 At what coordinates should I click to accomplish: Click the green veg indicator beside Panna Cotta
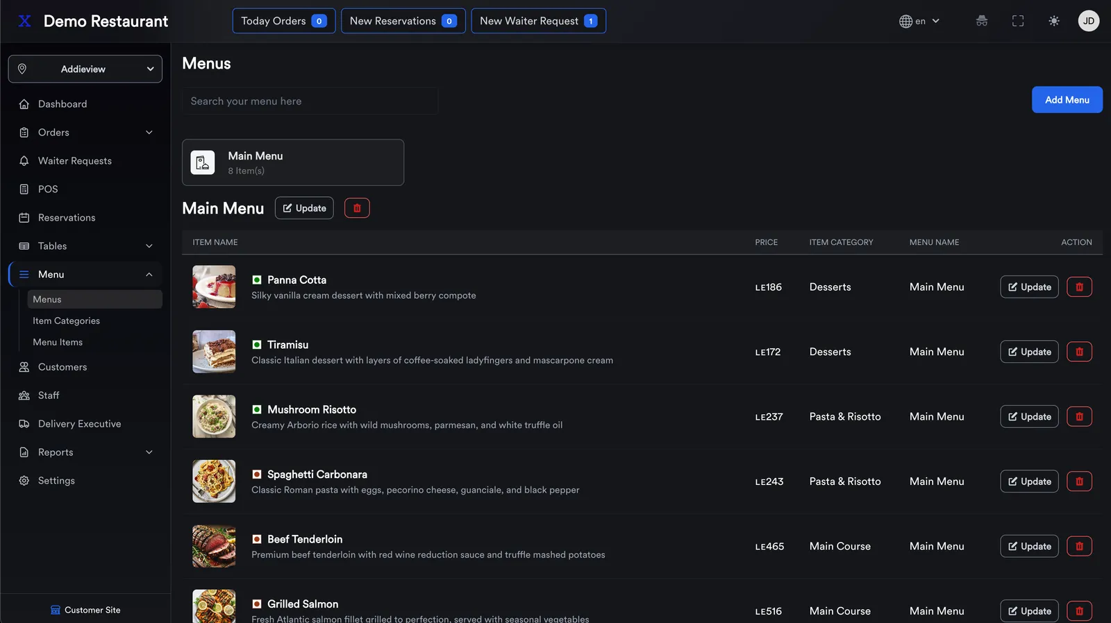tap(257, 280)
